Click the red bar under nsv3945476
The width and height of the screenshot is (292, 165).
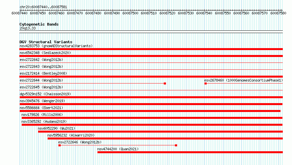click(x=151, y=104)
